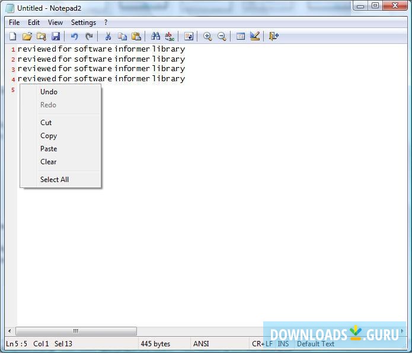412x354 pixels.
Task: Click the 'Sel 13' status entry
Action: [63, 344]
